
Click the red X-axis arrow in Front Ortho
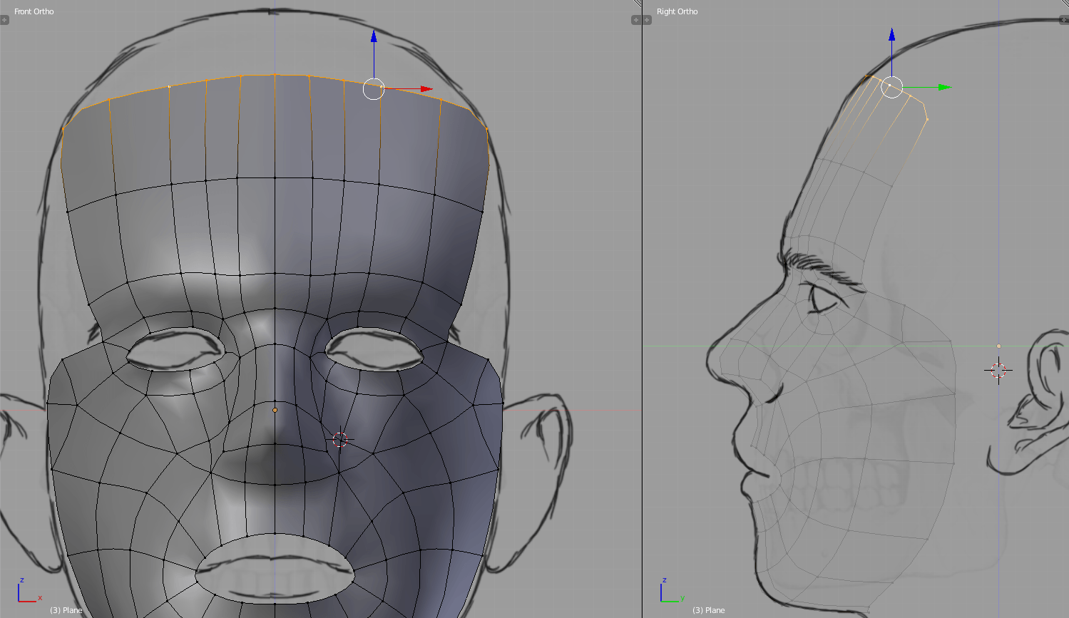click(x=426, y=89)
